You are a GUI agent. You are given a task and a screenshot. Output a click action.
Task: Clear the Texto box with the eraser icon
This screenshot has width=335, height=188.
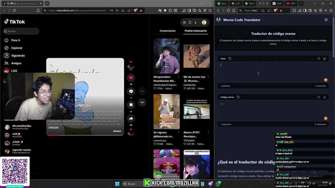(325, 58)
